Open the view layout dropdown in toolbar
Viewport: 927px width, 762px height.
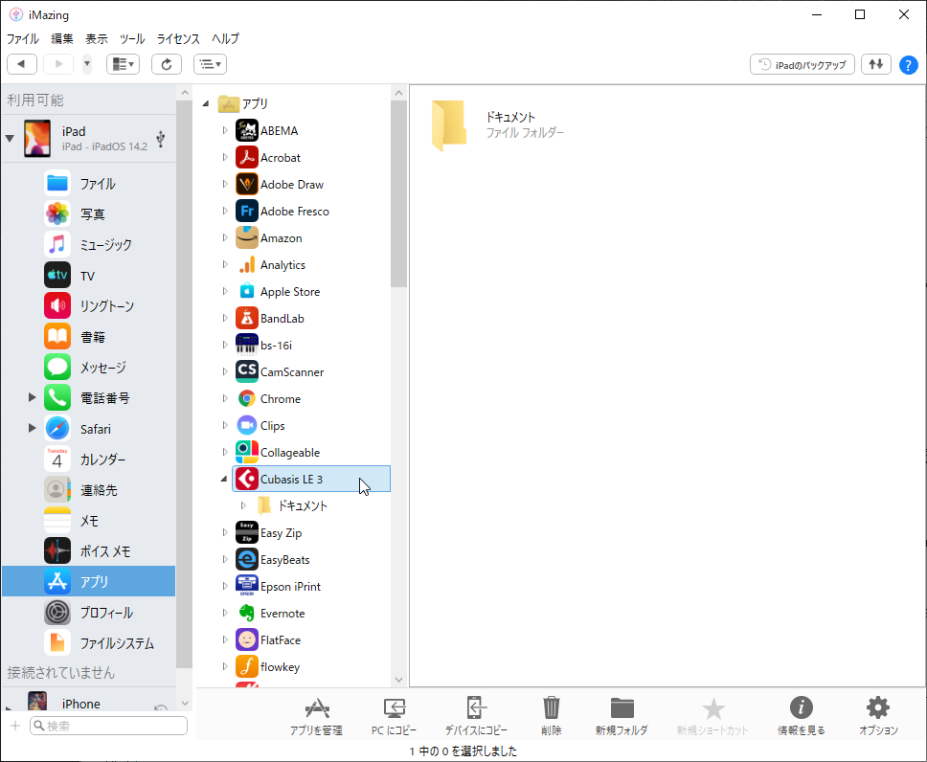coord(123,64)
